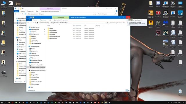Switch Seagate window to details view icon
This screenshot has height=104, width=186.
tap(127, 90)
